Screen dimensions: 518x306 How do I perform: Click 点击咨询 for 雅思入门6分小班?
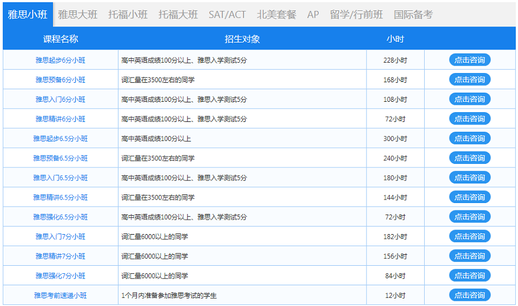click(470, 99)
